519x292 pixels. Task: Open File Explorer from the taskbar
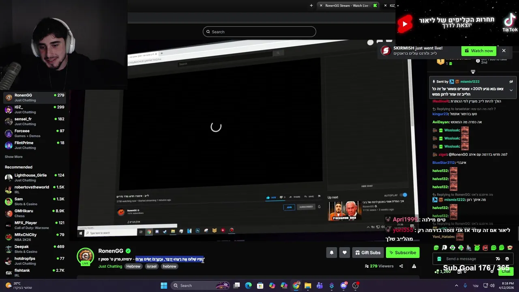coord(308,286)
